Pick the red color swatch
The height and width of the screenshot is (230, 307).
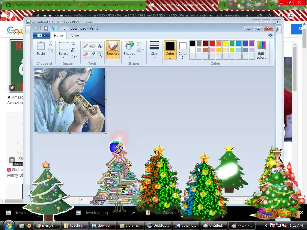coord(212,43)
